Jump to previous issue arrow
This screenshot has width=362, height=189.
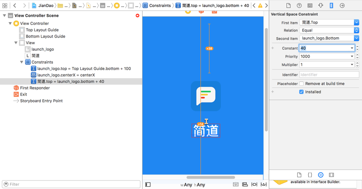[254, 5]
